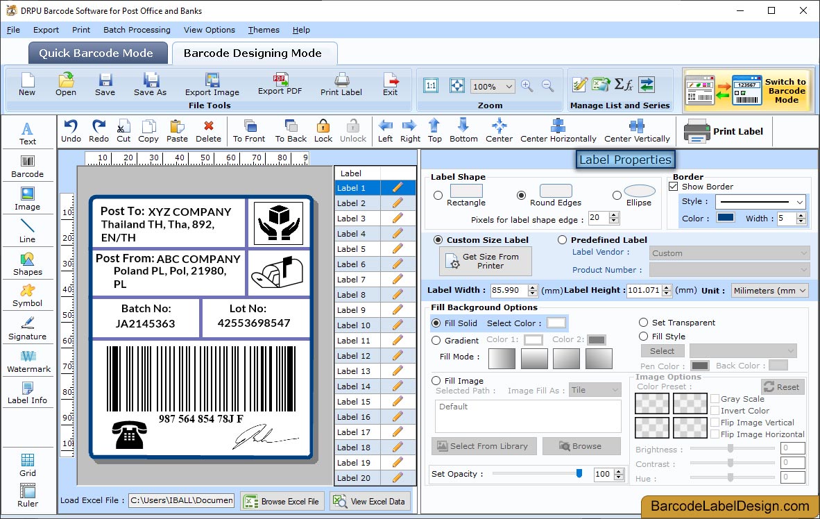This screenshot has height=519, width=820.
Task: Toggle the Ruler icon in sidebar
Action: [x=27, y=495]
